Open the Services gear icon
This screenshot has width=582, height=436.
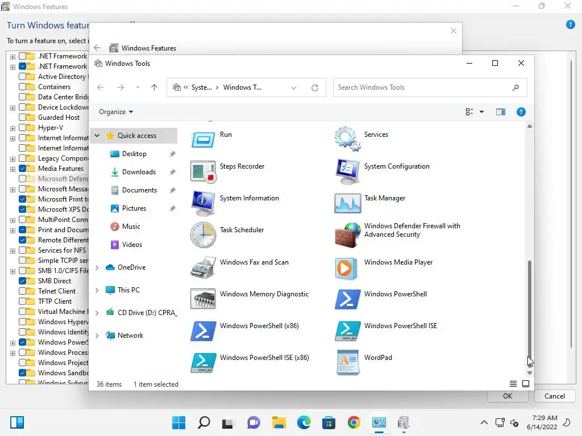pos(347,139)
